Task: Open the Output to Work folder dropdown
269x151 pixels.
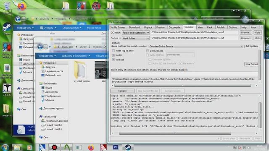Action: pos(136,38)
